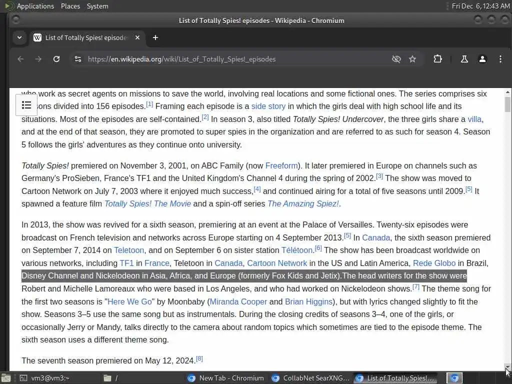512x384 pixels.
Task: Click the show desktop icon in taskbar
Action: [6, 378]
